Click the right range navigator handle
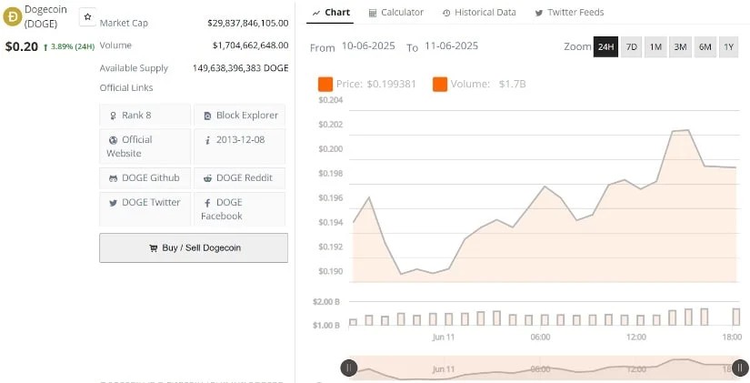The height and width of the screenshot is (383, 750). click(x=740, y=368)
